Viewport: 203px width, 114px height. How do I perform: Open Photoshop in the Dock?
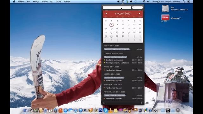[x=101, y=110]
